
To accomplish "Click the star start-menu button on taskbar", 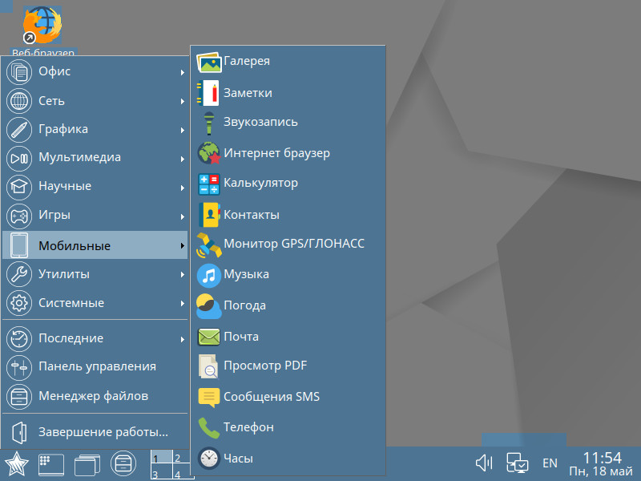I will click(16, 464).
